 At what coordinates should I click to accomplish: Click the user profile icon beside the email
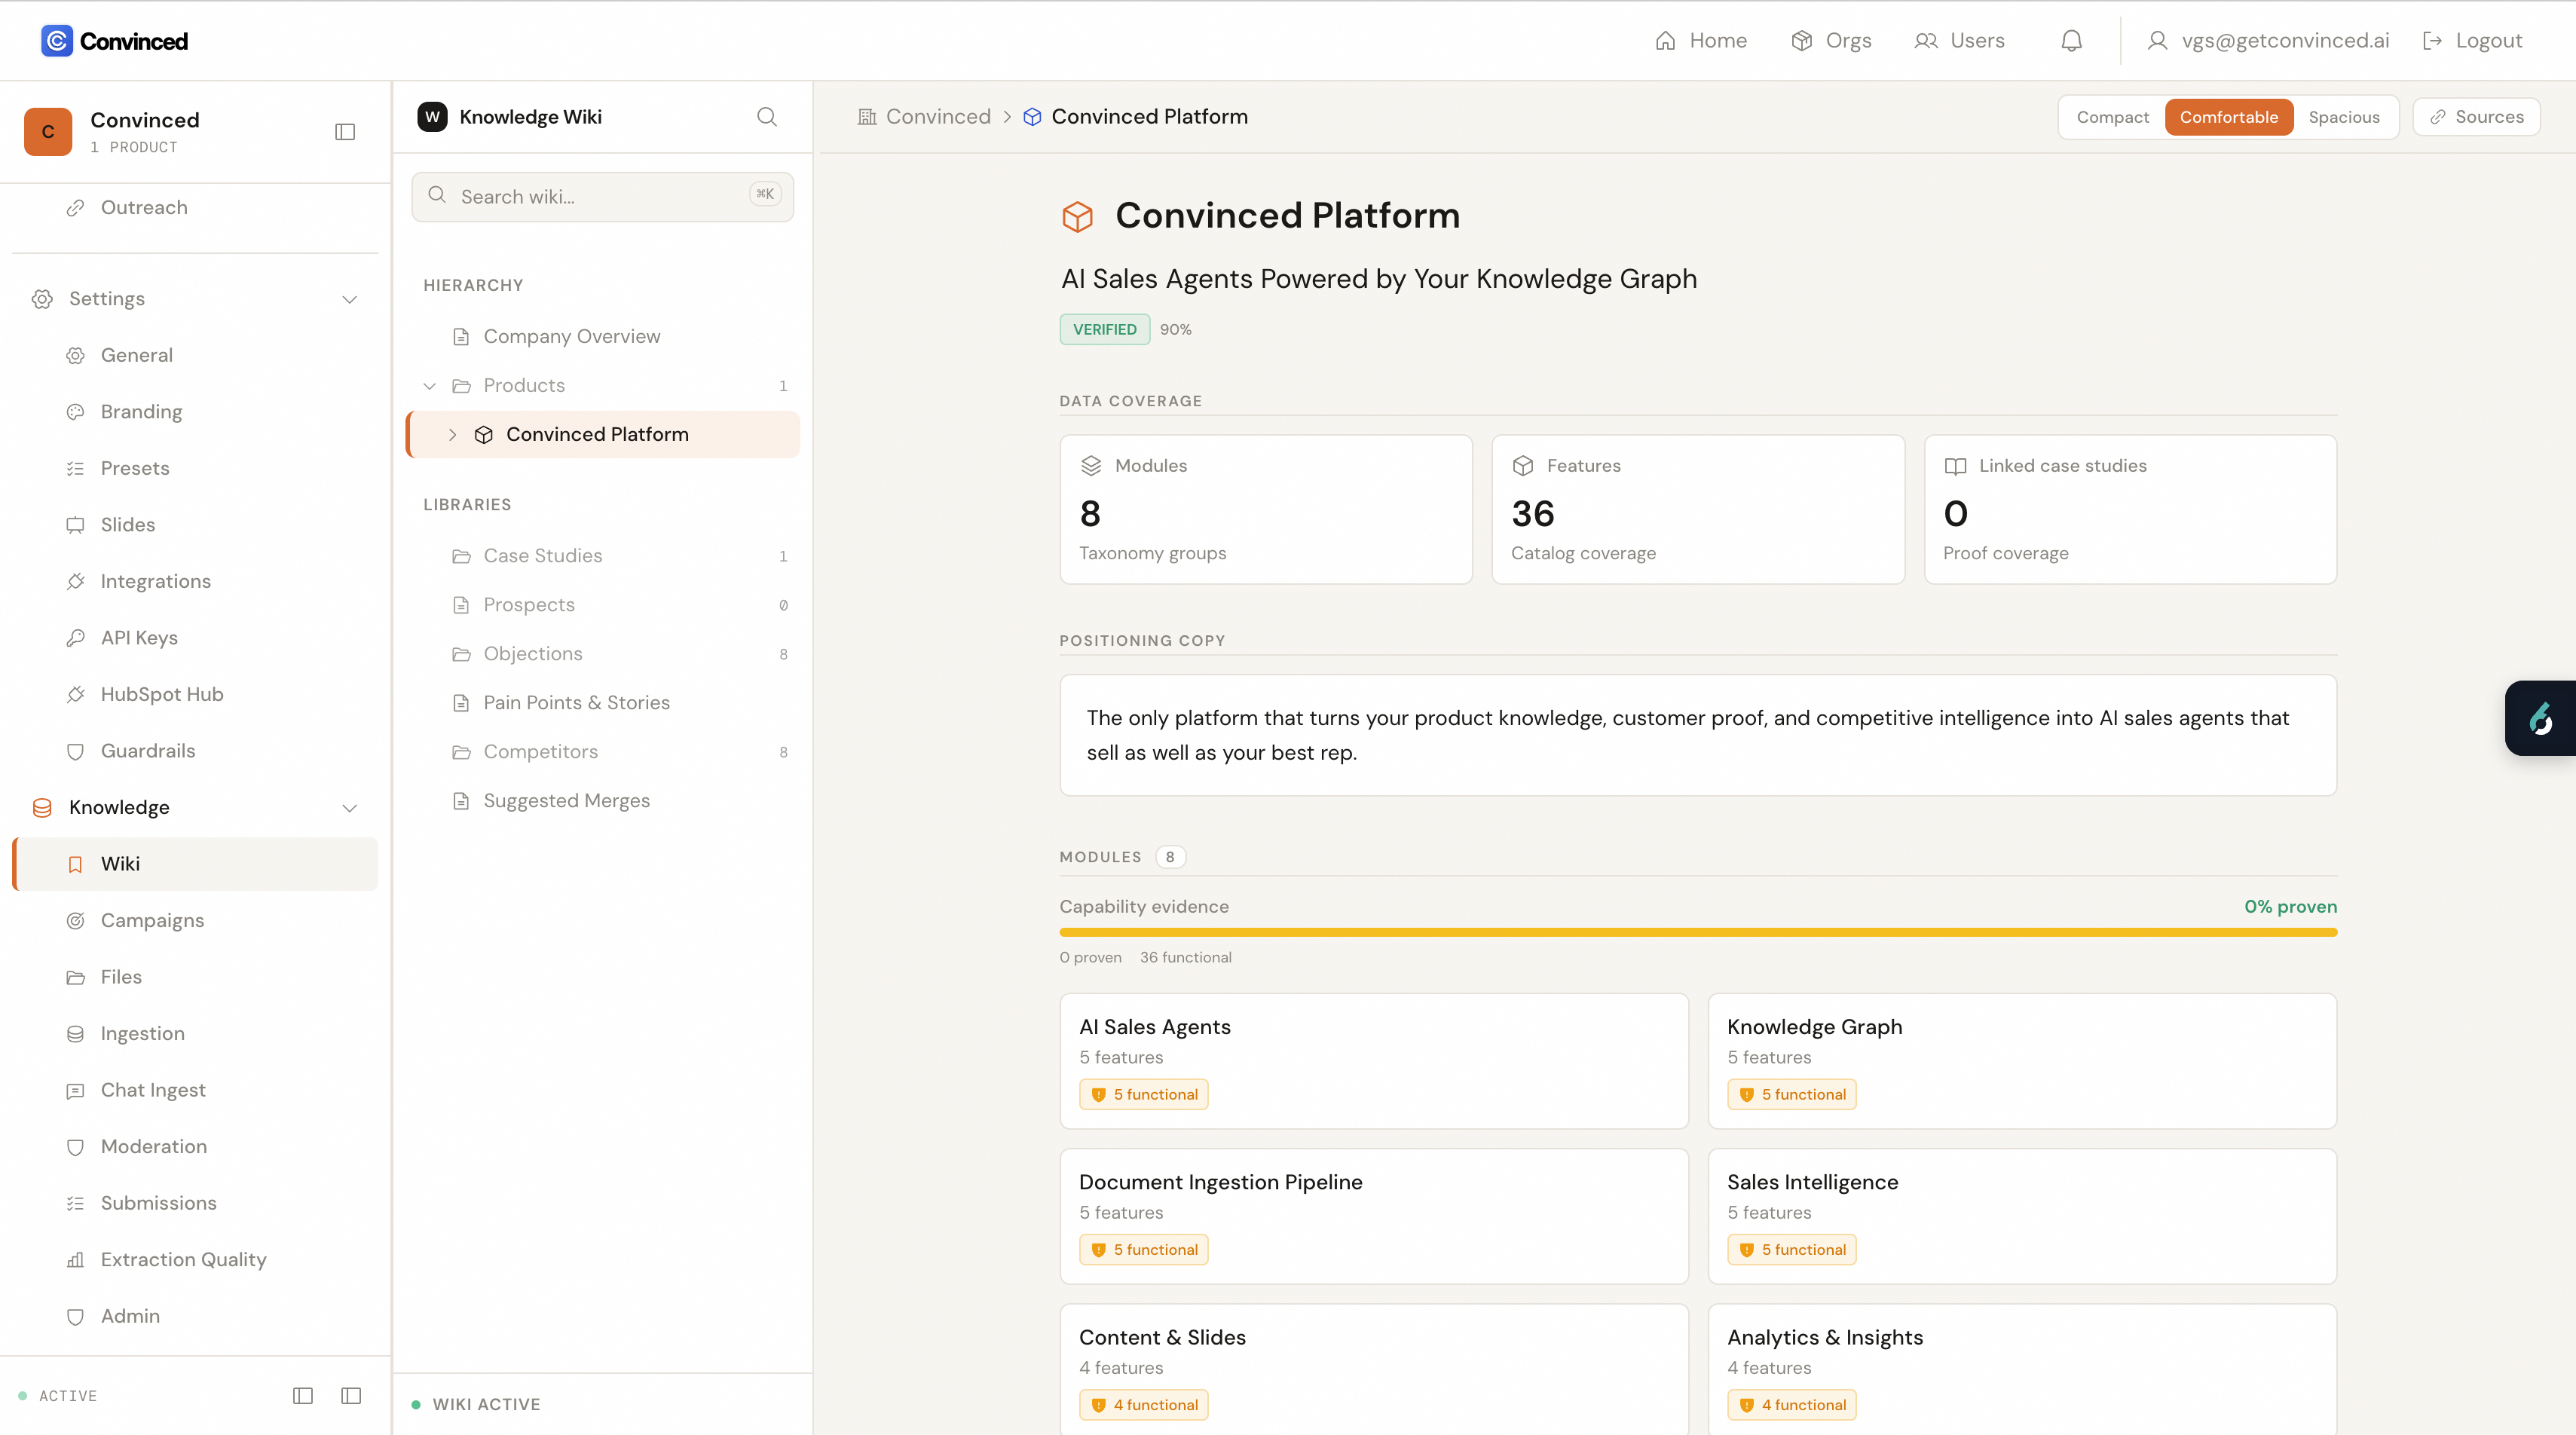pos(2157,41)
